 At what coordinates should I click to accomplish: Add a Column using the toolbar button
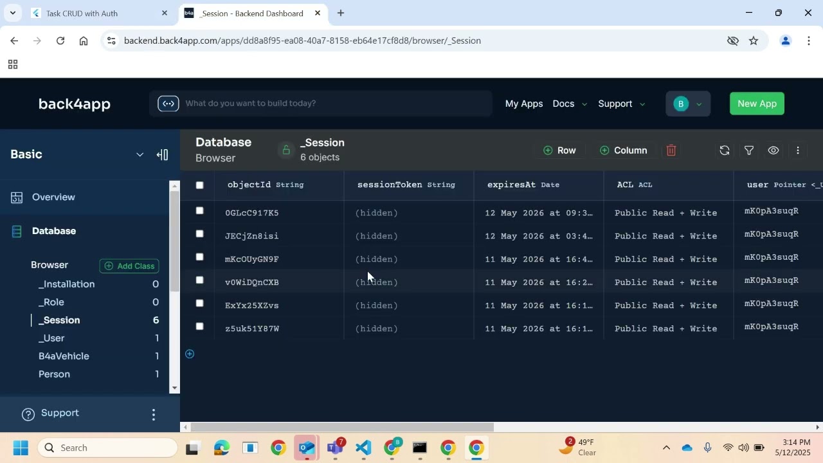[x=623, y=150]
